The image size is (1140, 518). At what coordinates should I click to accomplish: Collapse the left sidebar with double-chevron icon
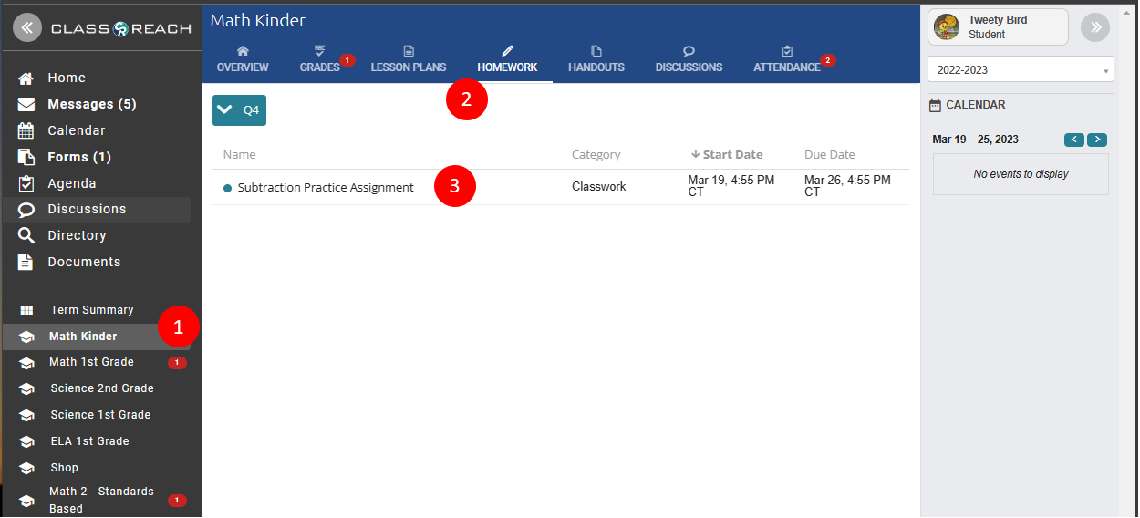coord(26,28)
